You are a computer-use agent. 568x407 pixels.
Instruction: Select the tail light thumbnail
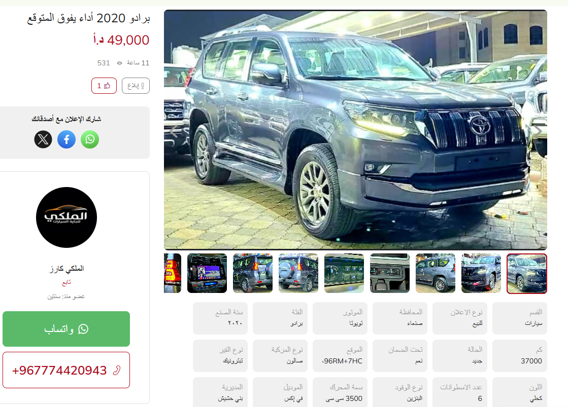pyautogui.click(x=173, y=273)
